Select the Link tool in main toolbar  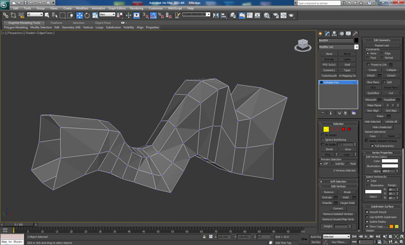tap(5, 15)
